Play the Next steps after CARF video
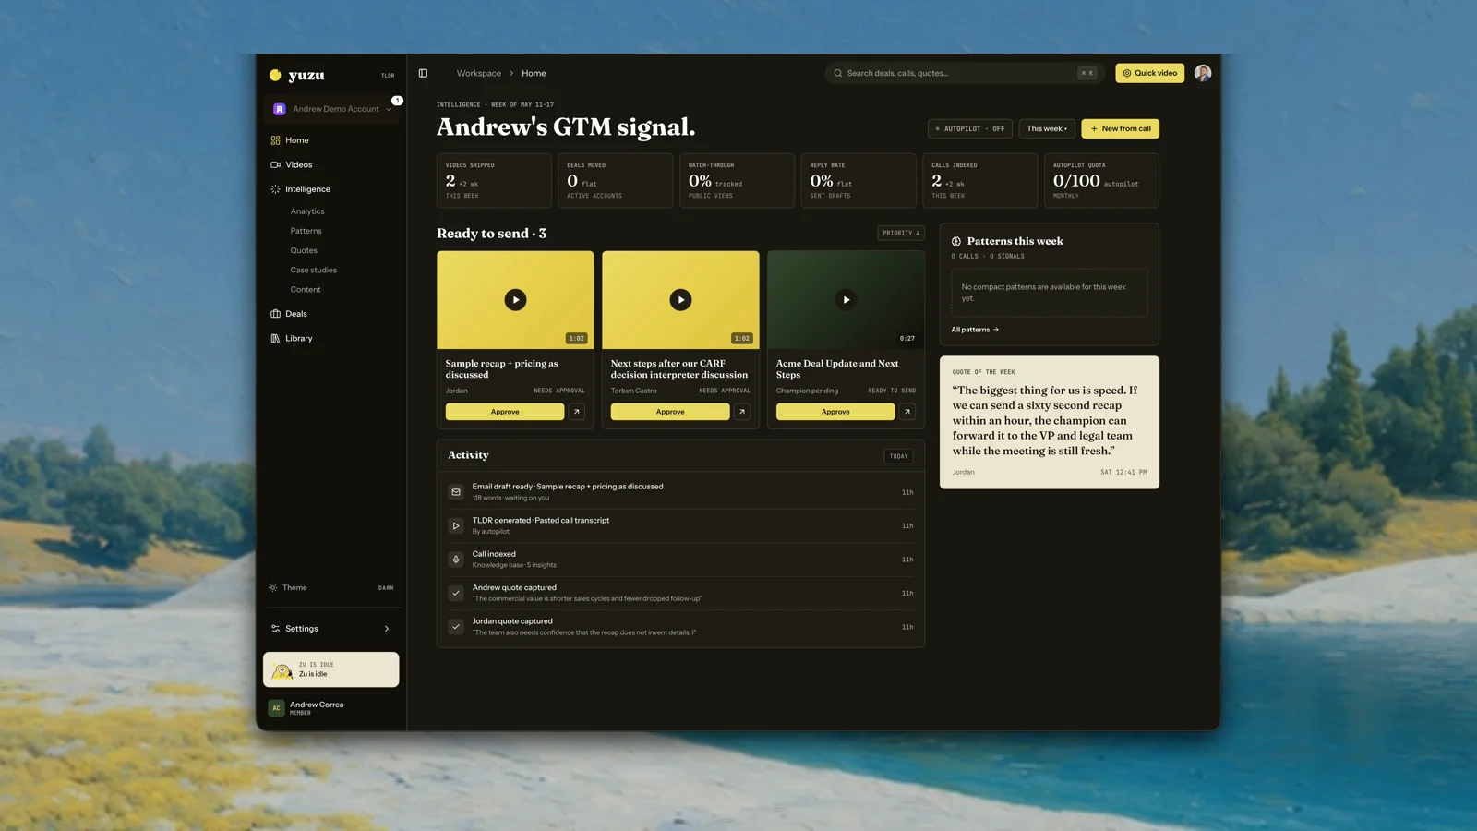The image size is (1477, 831). [x=680, y=299]
